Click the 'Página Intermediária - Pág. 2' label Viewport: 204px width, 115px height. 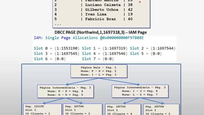65,88
